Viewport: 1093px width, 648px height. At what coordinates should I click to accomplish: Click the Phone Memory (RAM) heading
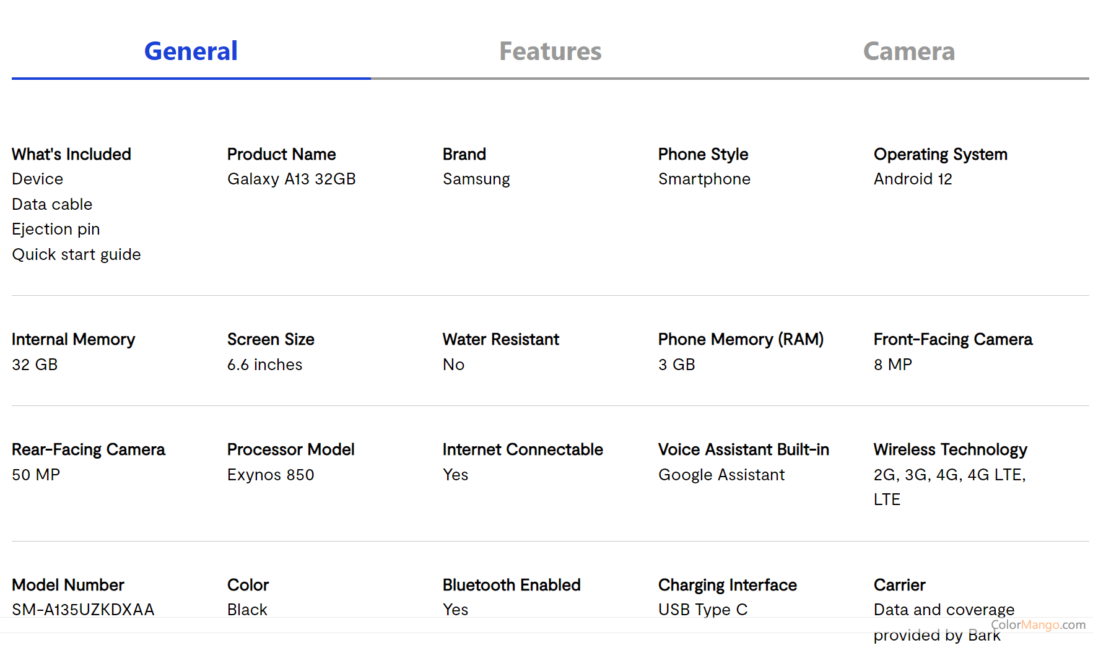click(x=741, y=339)
